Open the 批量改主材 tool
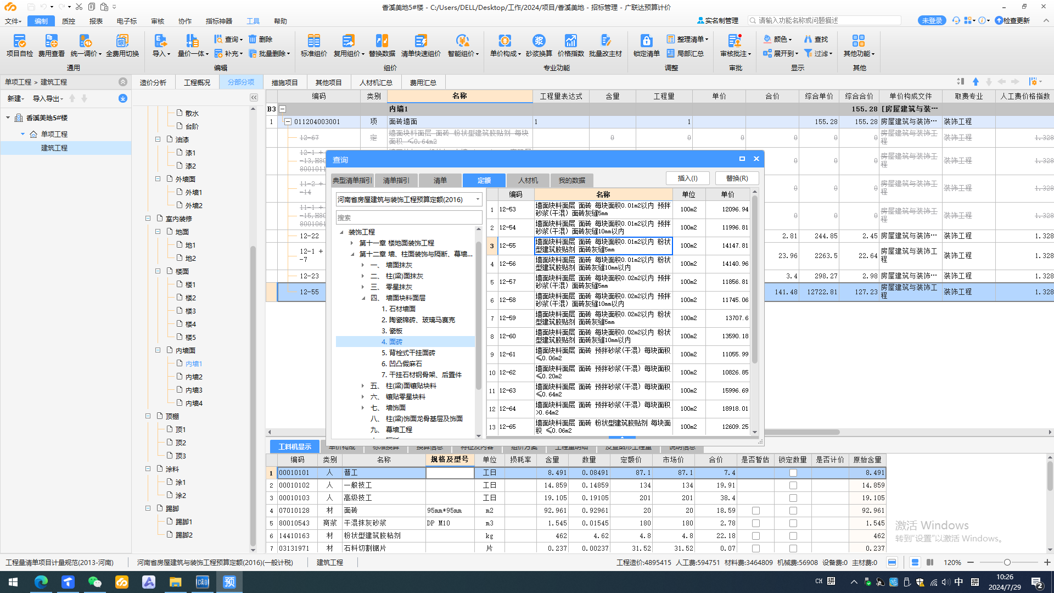This screenshot has width=1054, height=593. coord(606,45)
